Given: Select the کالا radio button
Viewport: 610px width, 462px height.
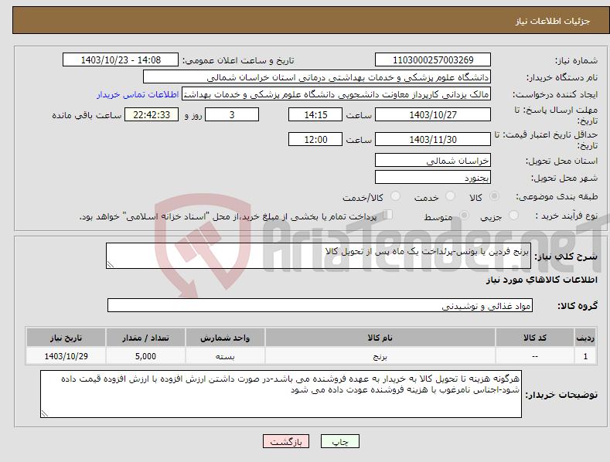Looking at the screenshot, I should 494,196.
